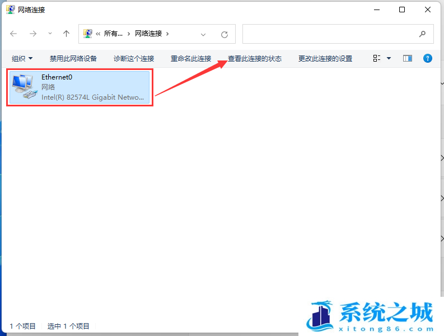Click 禁用此网络设备 in toolbar

(x=73, y=58)
